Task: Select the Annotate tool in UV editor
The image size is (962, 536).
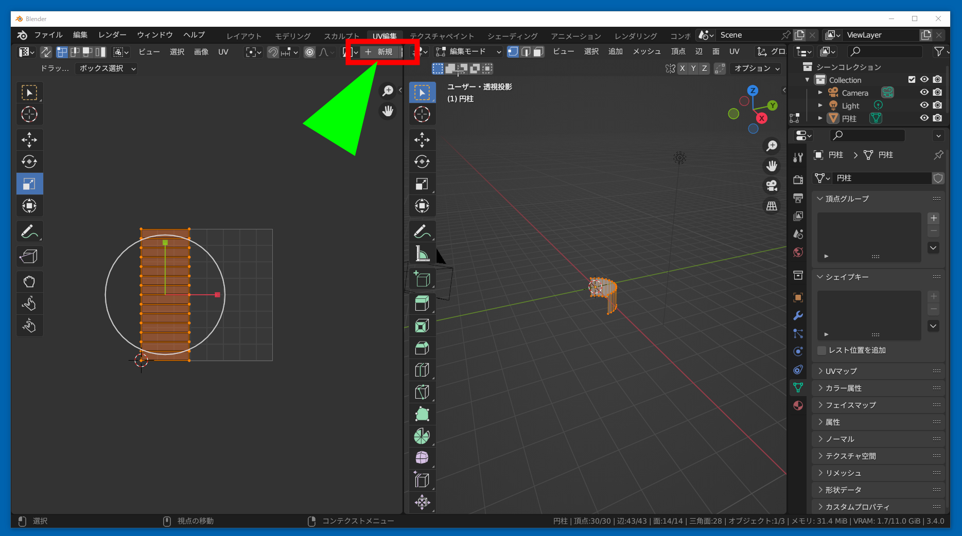Action: 29,231
